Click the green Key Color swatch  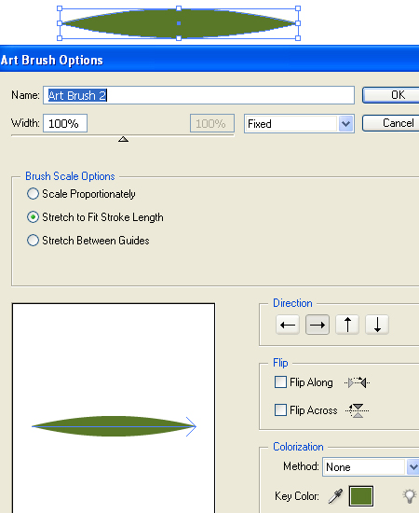point(361,496)
